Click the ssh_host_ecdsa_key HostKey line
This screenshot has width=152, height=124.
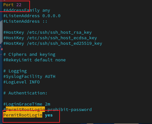tap(50, 38)
